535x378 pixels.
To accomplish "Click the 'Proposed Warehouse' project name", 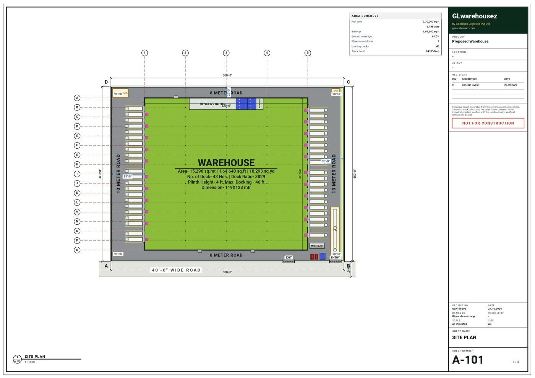I will 470,41.
